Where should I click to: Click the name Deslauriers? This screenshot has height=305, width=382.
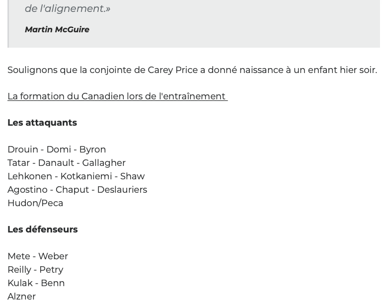(x=122, y=190)
